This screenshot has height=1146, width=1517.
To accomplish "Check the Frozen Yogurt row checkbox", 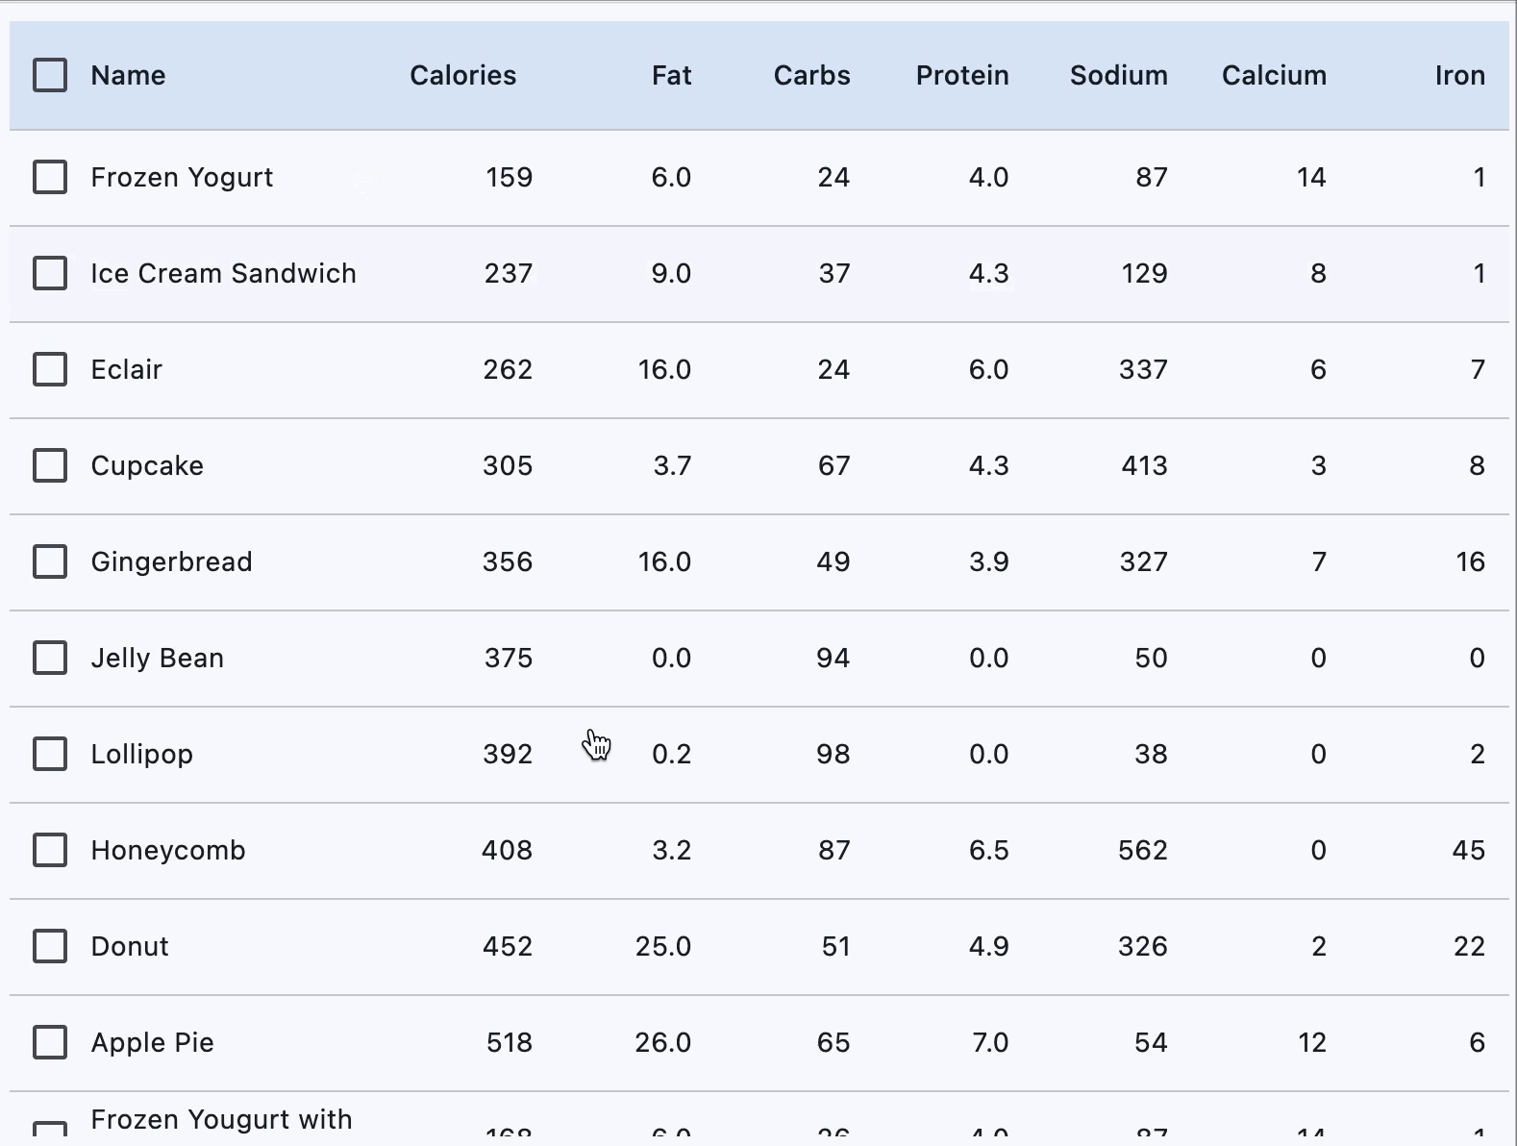I will [x=50, y=177].
